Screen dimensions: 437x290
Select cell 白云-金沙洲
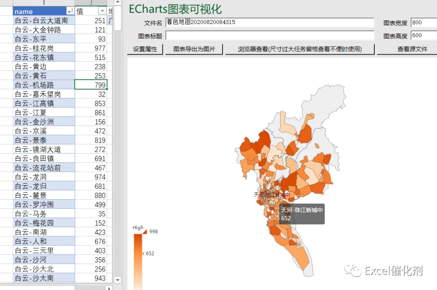44,122
